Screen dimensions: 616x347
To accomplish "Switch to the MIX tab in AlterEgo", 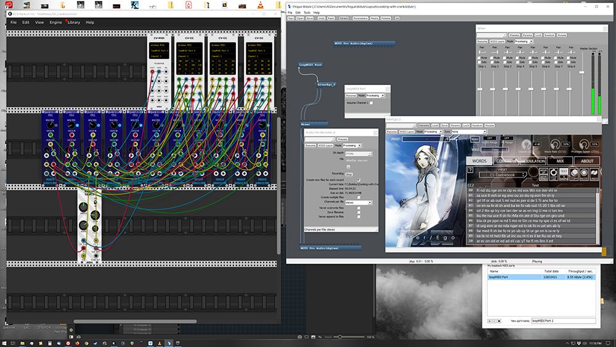I will (560, 161).
